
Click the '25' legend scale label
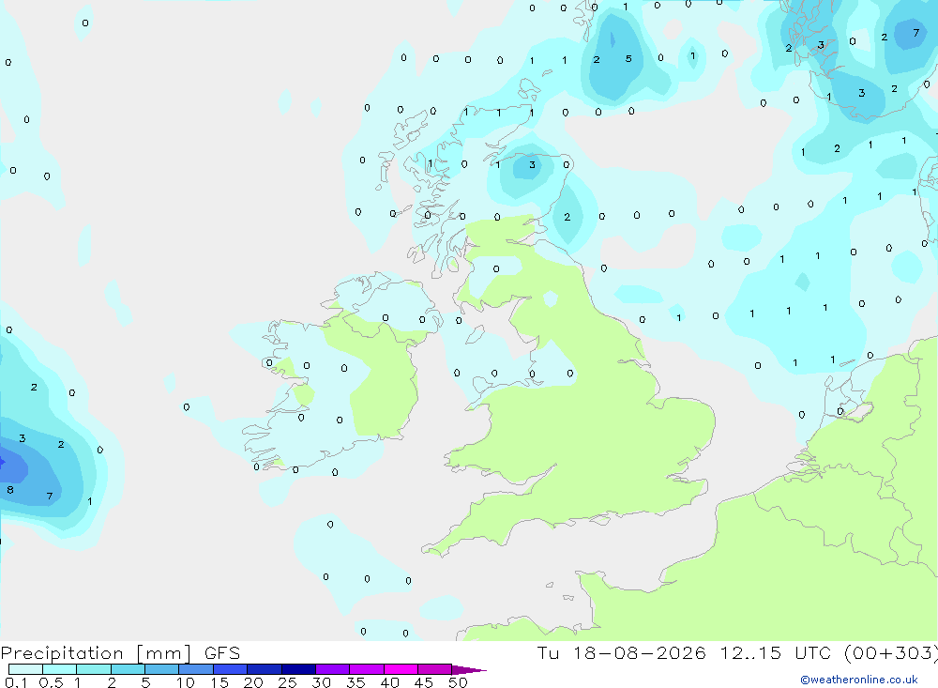click(287, 682)
